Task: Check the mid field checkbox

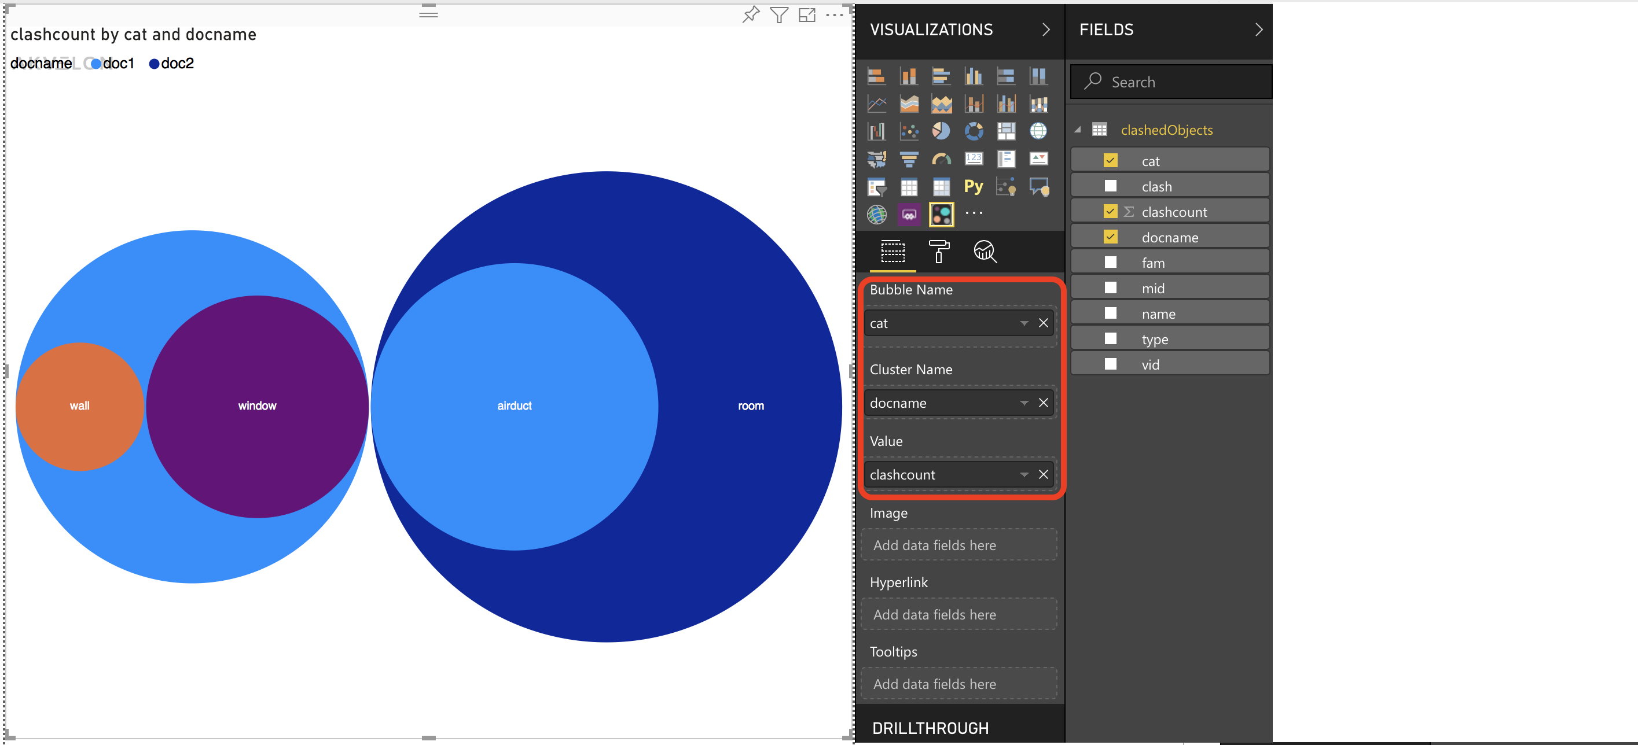Action: pos(1110,287)
